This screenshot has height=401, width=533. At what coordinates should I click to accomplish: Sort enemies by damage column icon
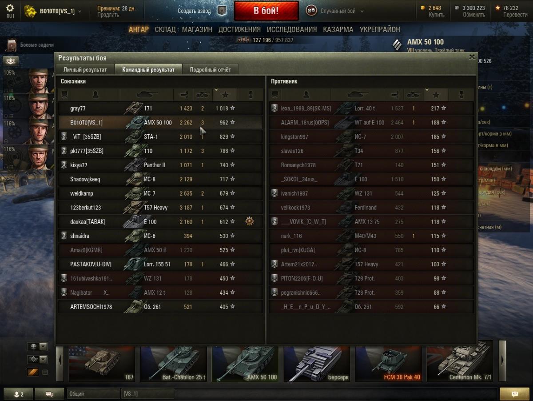pyautogui.click(x=394, y=94)
